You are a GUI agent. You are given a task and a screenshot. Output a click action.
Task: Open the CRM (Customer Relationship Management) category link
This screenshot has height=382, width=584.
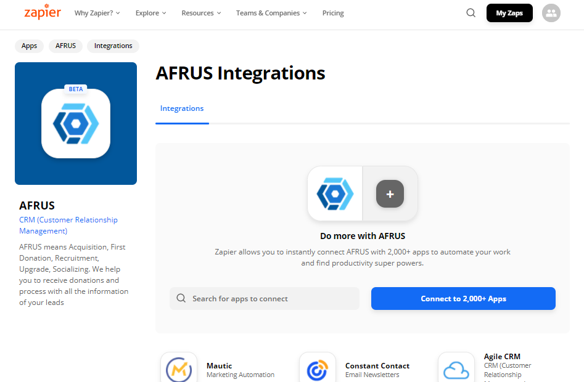coord(68,226)
